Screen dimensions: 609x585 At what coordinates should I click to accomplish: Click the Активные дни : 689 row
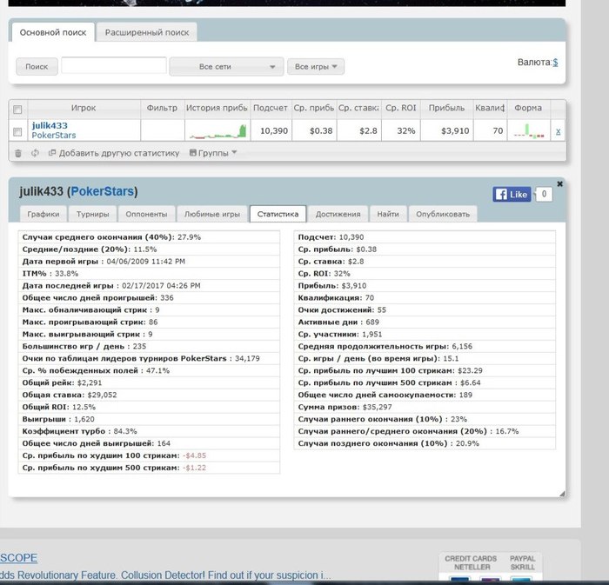click(425, 322)
